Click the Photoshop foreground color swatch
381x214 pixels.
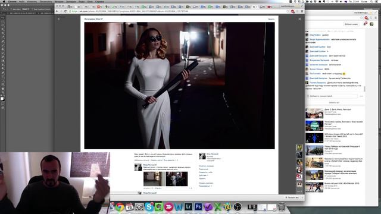2,98
